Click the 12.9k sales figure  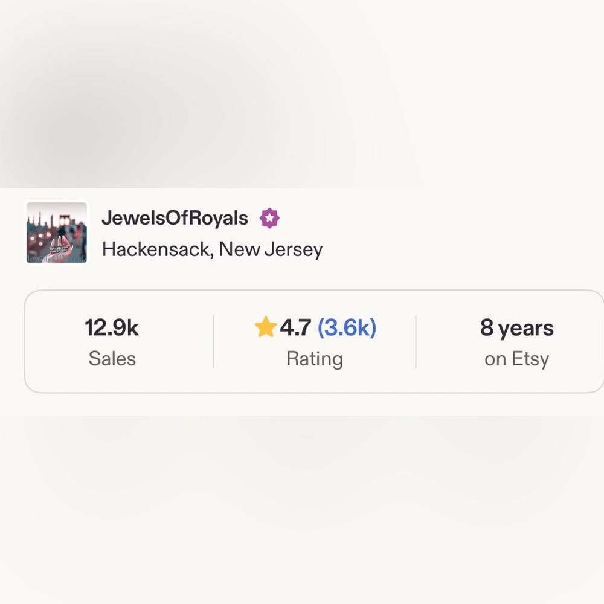coord(112,328)
